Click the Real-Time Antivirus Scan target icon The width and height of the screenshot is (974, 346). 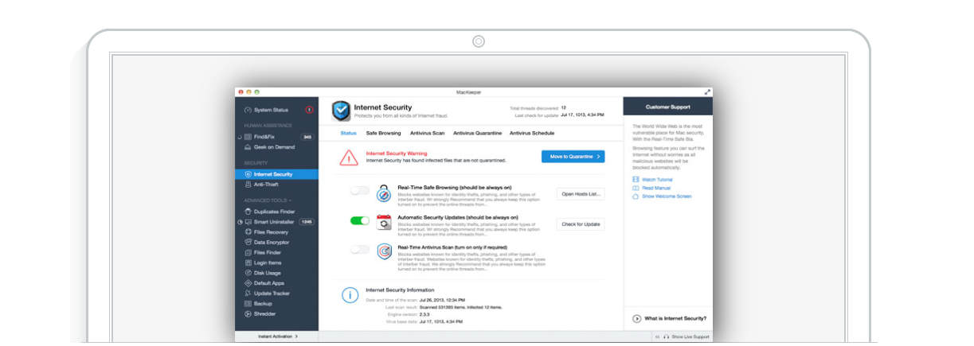point(384,252)
